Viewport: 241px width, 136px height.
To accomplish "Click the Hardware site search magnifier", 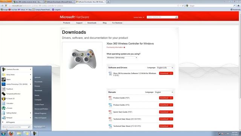I will pyautogui.click(x=176, y=17).
